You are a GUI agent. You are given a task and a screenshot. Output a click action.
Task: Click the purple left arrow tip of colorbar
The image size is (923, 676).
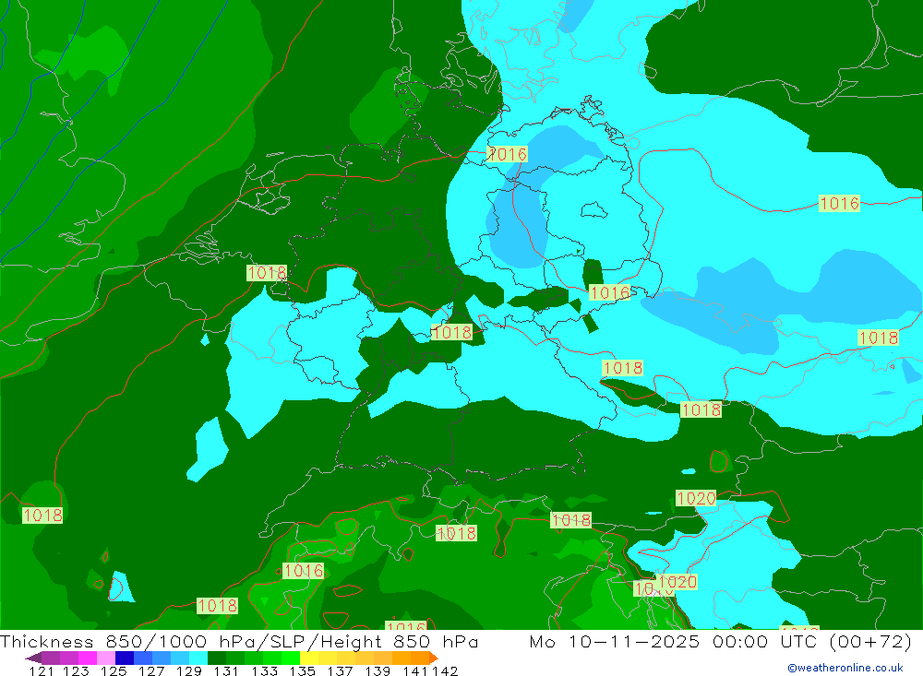tap(32, 658)
